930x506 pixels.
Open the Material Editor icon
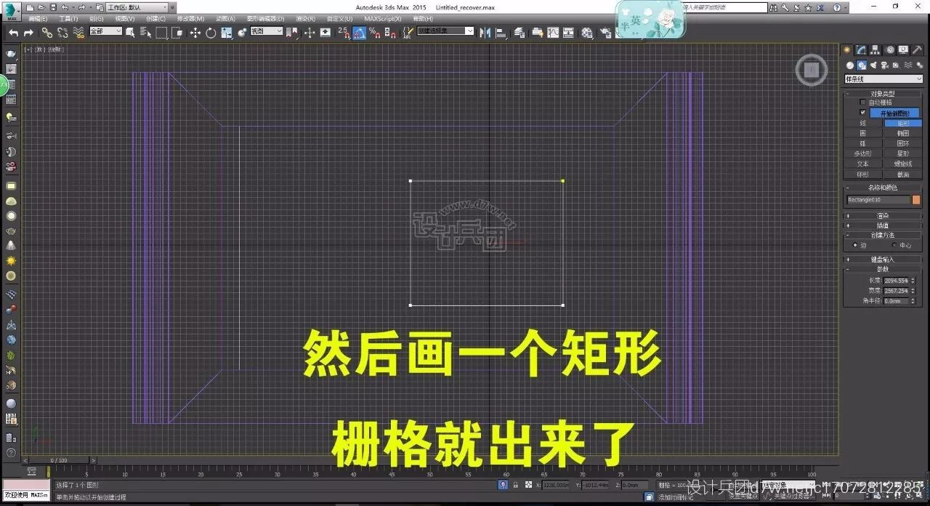click(x=586, y=33)
